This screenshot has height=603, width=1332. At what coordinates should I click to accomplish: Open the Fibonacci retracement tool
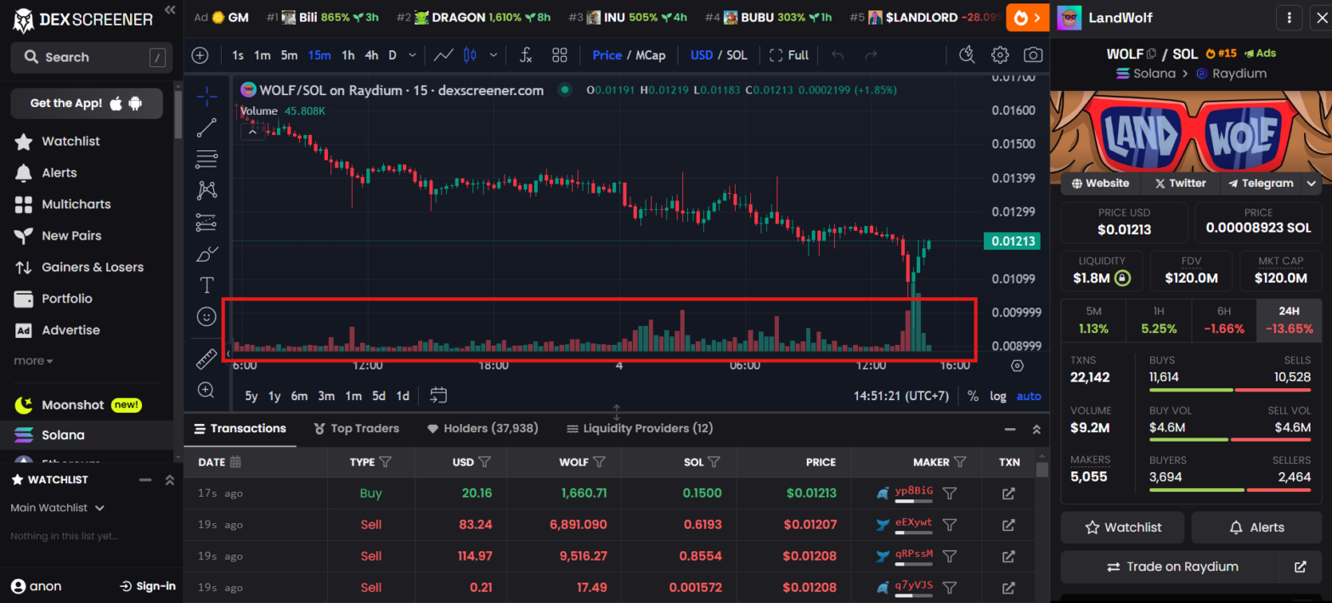pyautogui.click(x=206, y=159)
